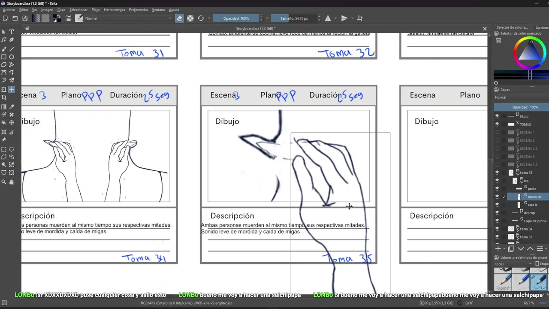Select the Crop tool
The width and height of the screenshot is (549, 309).
pyautogui.click(x=4, y=97)
